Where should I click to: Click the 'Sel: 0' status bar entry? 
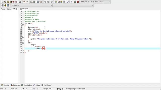pos(24,89)
